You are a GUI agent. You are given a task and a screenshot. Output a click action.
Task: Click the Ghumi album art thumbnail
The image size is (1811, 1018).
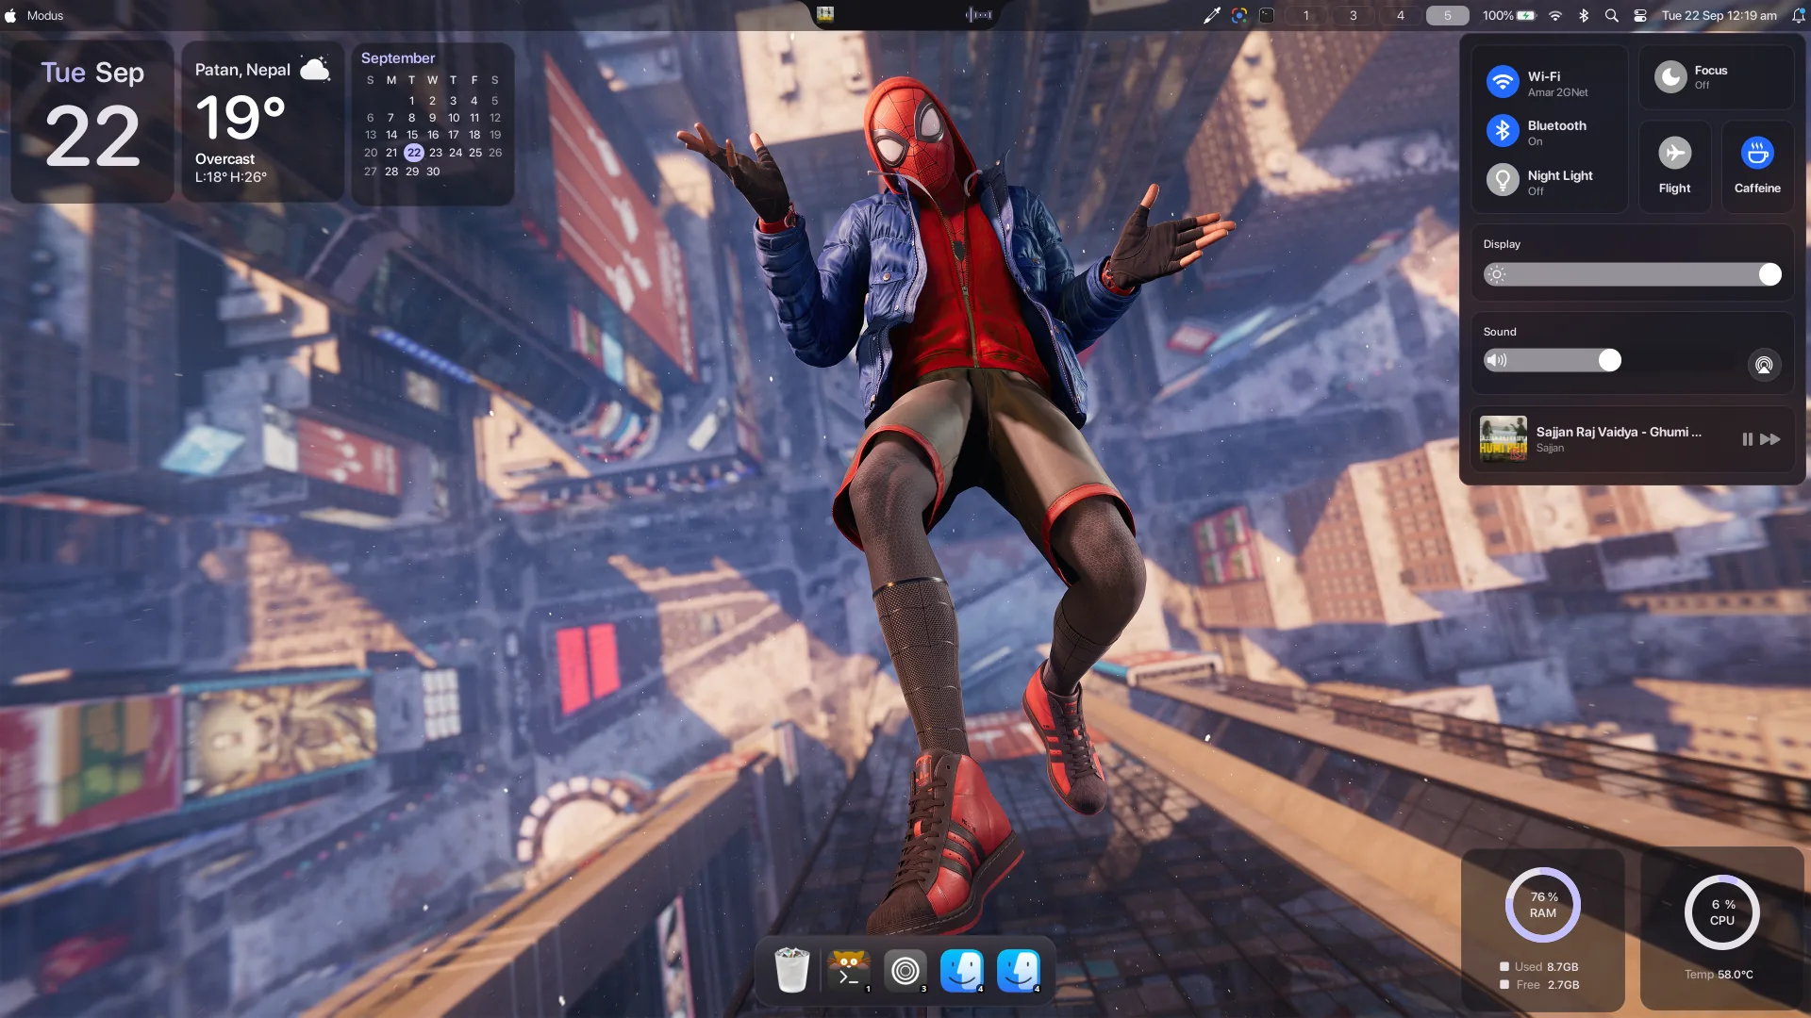[1503, 439]
